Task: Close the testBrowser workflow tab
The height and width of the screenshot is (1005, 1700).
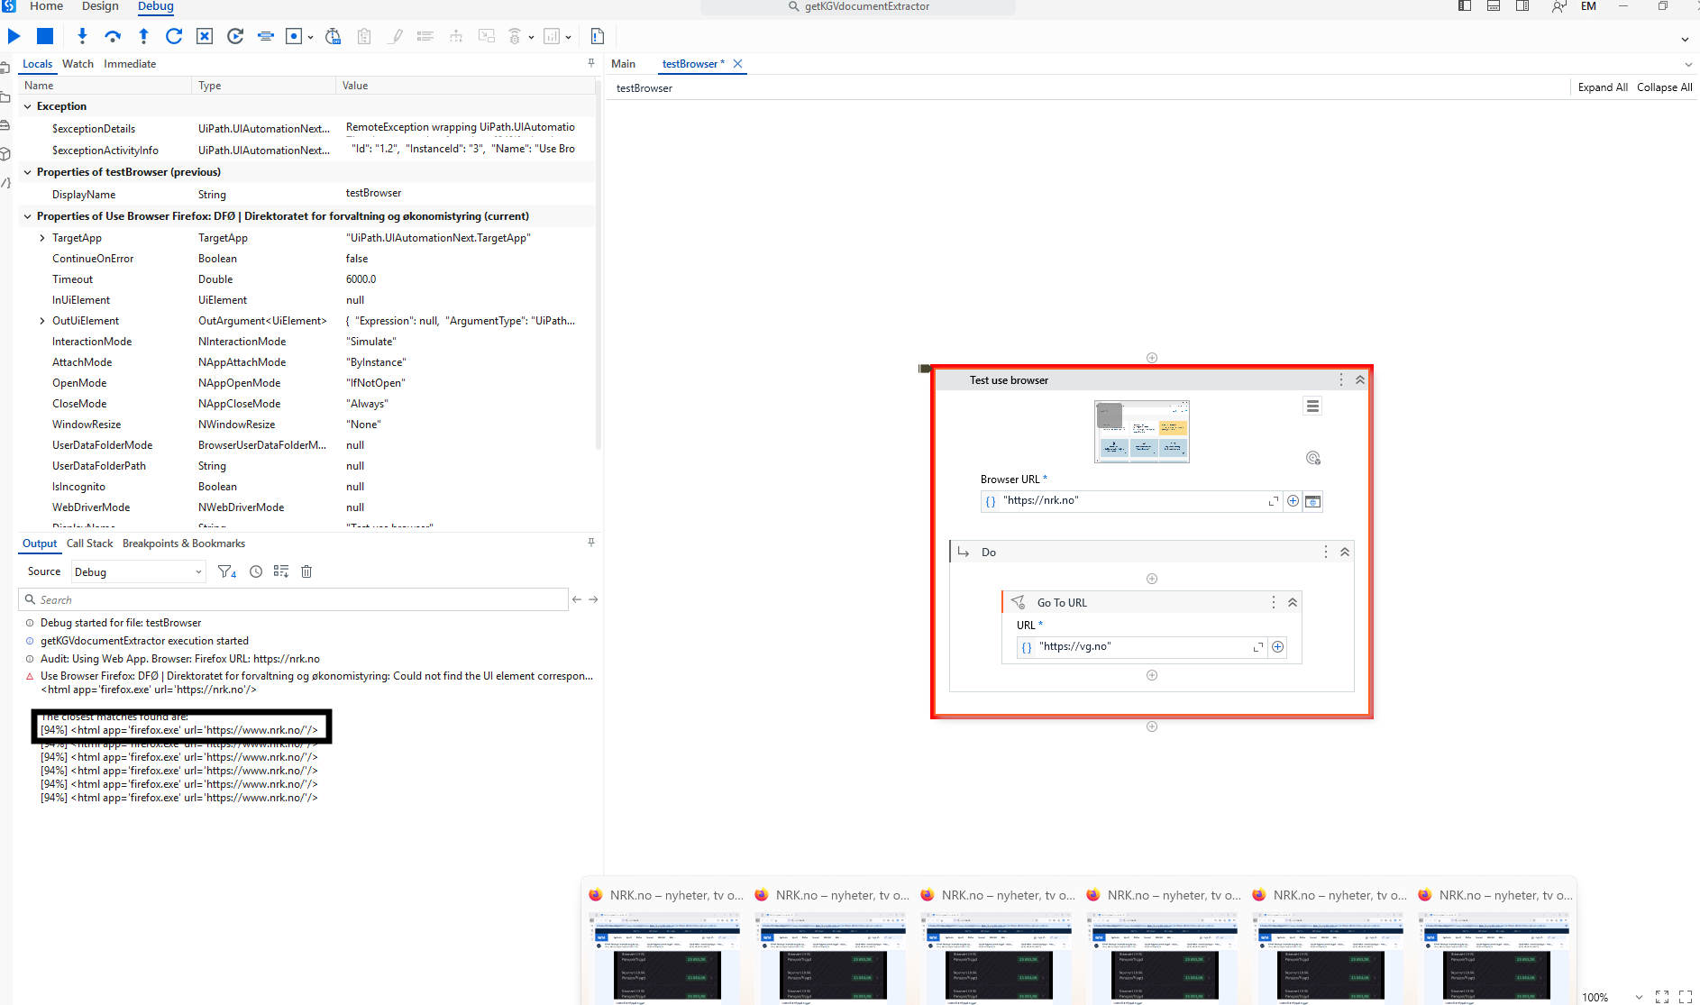Action: (x=737, y=64)
